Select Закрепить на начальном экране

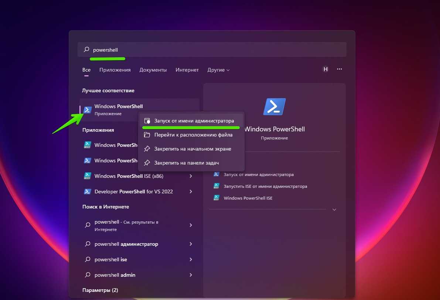[x=191, y=149]
